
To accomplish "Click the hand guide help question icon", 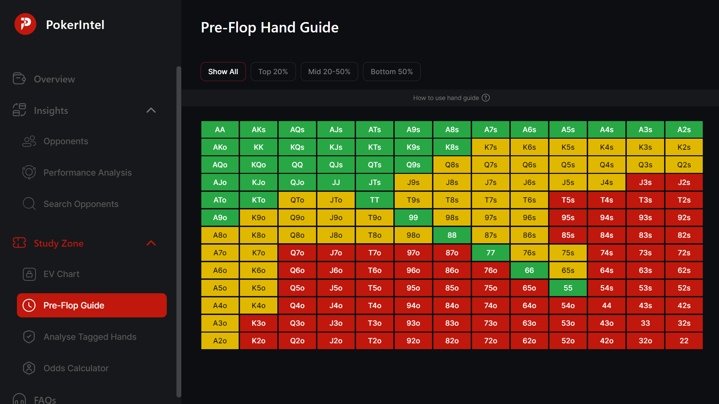I will [x=486, y=98].
